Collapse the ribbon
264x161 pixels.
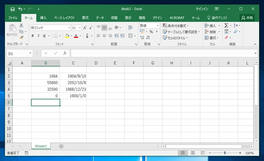(255, 45)
